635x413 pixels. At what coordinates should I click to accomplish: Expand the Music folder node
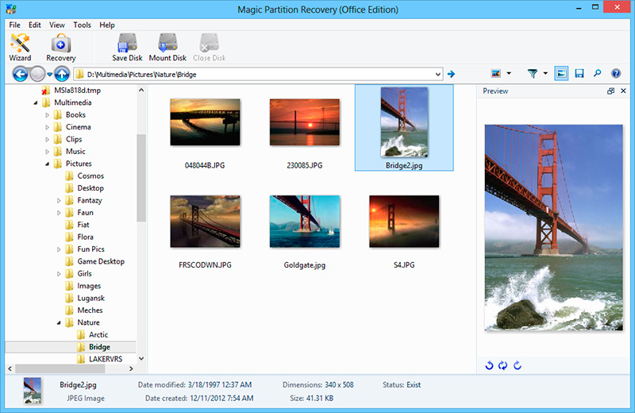[48, 152]
